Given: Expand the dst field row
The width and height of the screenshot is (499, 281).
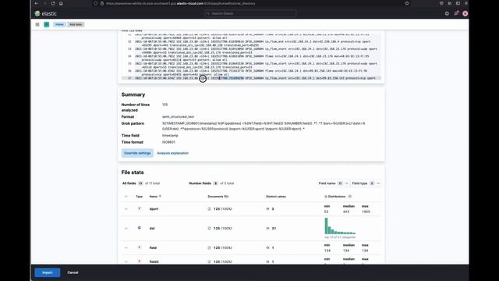Looking at the screenshot, I should pos(126,228).
